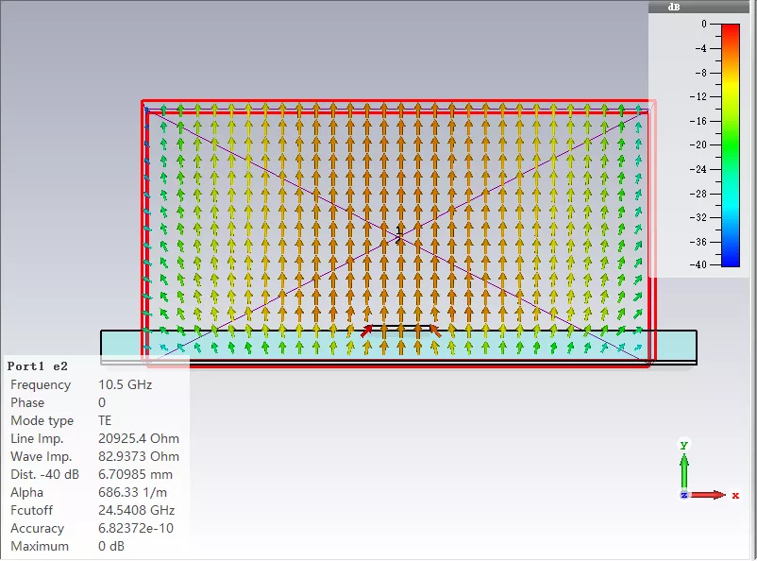The image size is (757, 561).
Task: Click the dark red field arrow left of microstrip
Action: click(367, 331)
